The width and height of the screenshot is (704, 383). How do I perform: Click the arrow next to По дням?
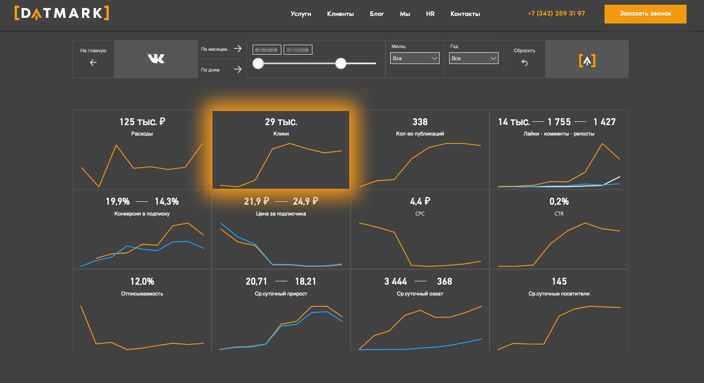(x=237, y=69)
